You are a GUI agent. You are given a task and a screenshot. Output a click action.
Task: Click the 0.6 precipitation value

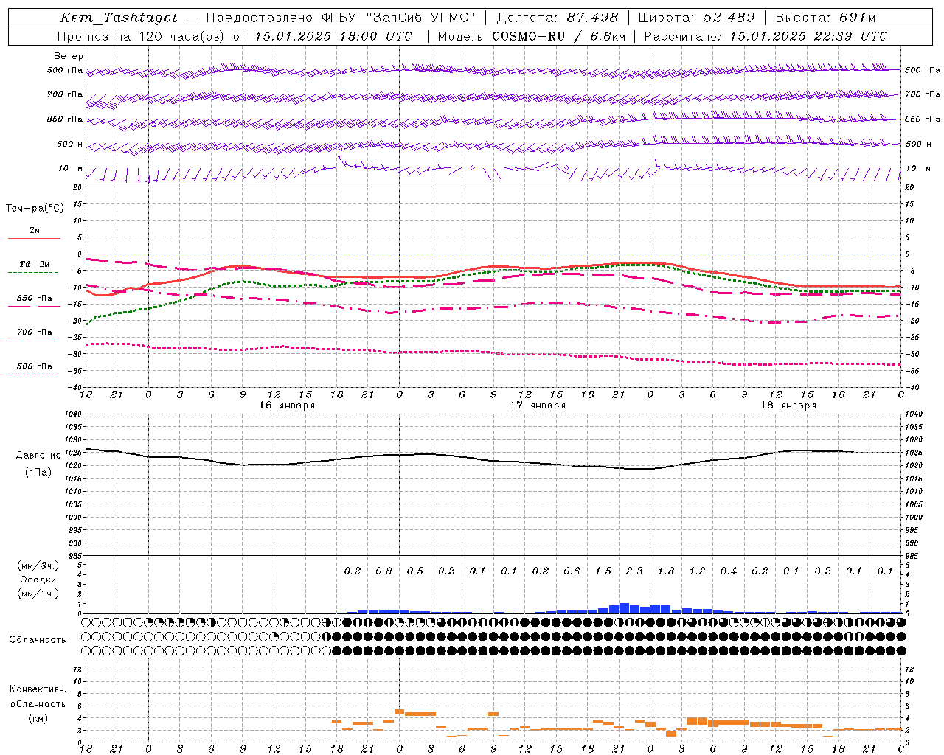coord(572,571)
